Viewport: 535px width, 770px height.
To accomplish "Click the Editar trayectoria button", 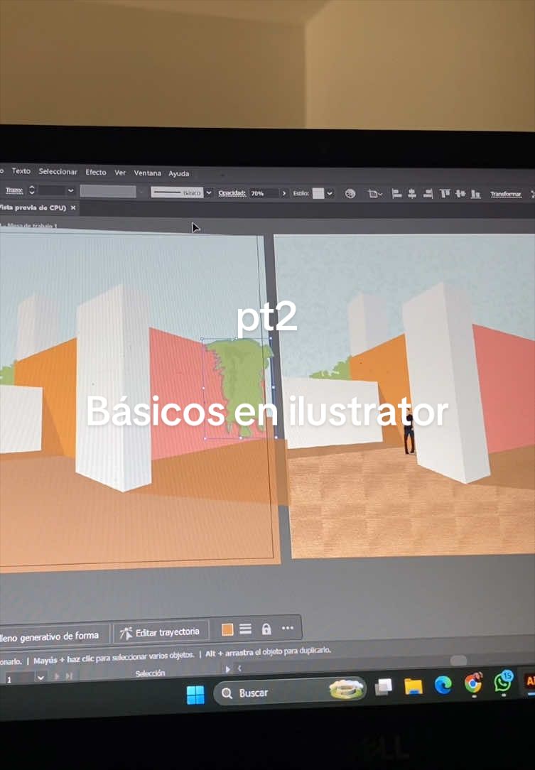I will coord(161,633).
